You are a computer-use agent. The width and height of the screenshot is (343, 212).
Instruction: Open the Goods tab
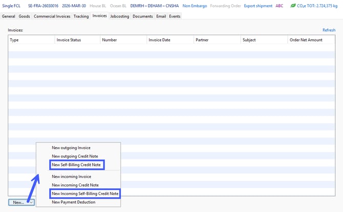25,16
